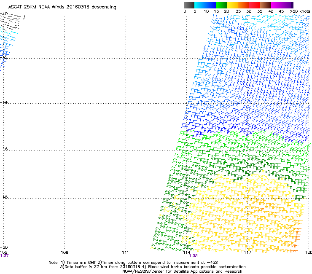Click the '>50 knots' legend label
312x274 pixels.
coord(300,11)
